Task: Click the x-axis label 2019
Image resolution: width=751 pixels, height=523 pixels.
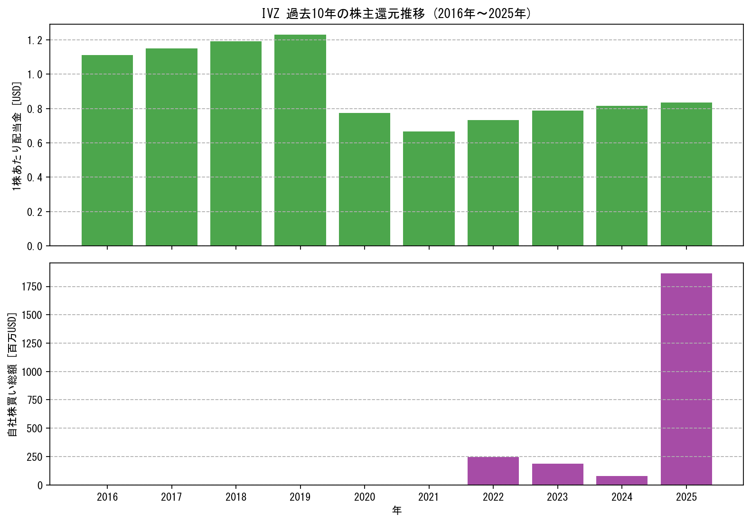Action: point(300,497)
